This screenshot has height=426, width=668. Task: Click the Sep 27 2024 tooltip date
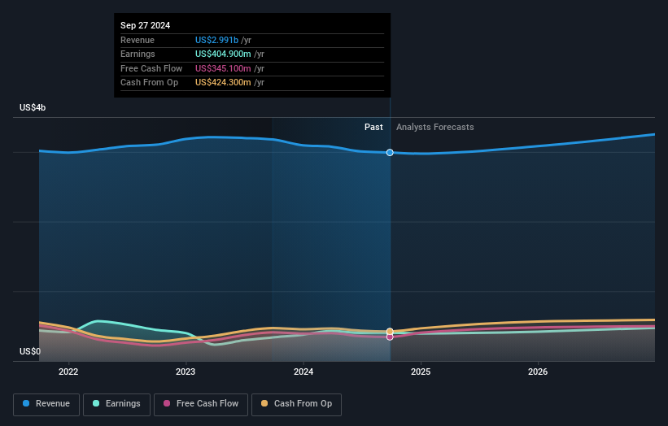click(146, 25)
